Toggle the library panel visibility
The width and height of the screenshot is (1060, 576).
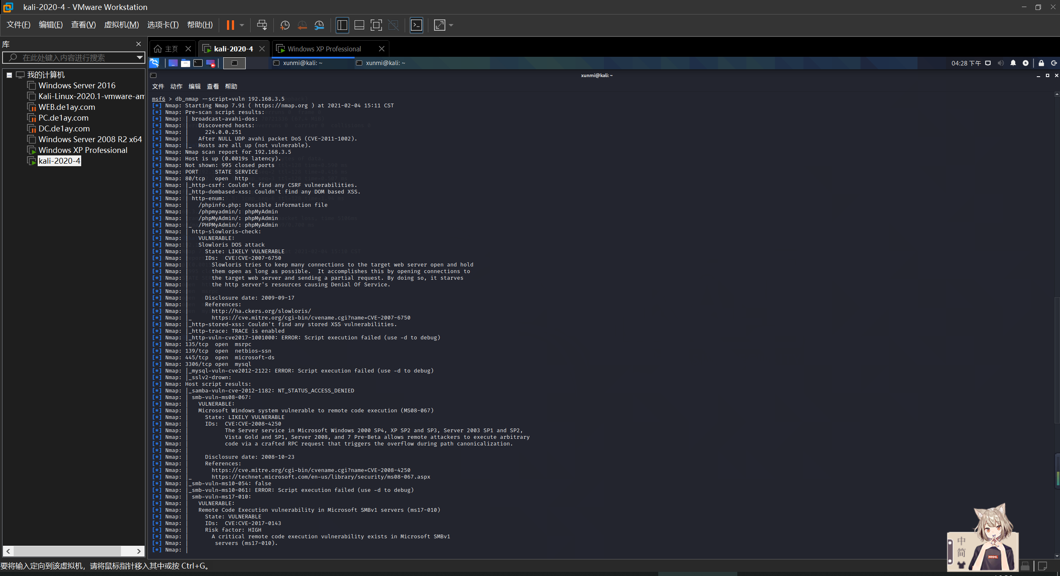342,25
